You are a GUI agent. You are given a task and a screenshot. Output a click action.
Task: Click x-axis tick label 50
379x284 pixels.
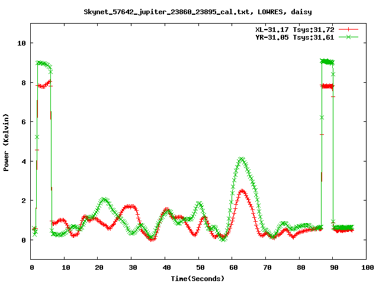click(200, 267)
